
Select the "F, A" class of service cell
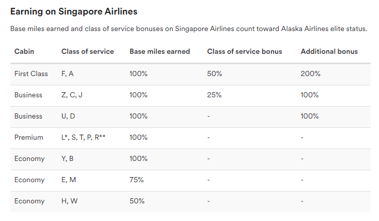(x=67, y=74)
